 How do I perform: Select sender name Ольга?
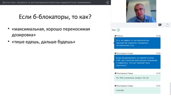(x=120, y=36)
